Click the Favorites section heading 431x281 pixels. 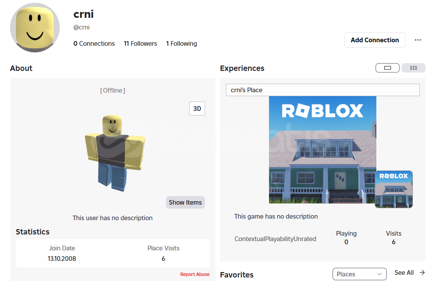coord(237,275)
